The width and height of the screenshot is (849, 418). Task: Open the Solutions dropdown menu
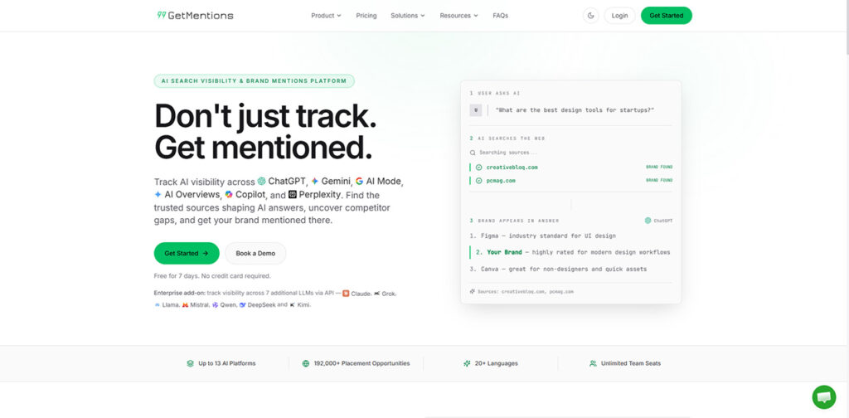point(408,16)
